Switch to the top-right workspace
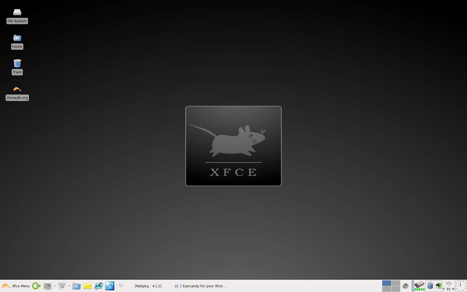Image resolution: width=467 pixels, height=292 pixels. tap(396, 283)
